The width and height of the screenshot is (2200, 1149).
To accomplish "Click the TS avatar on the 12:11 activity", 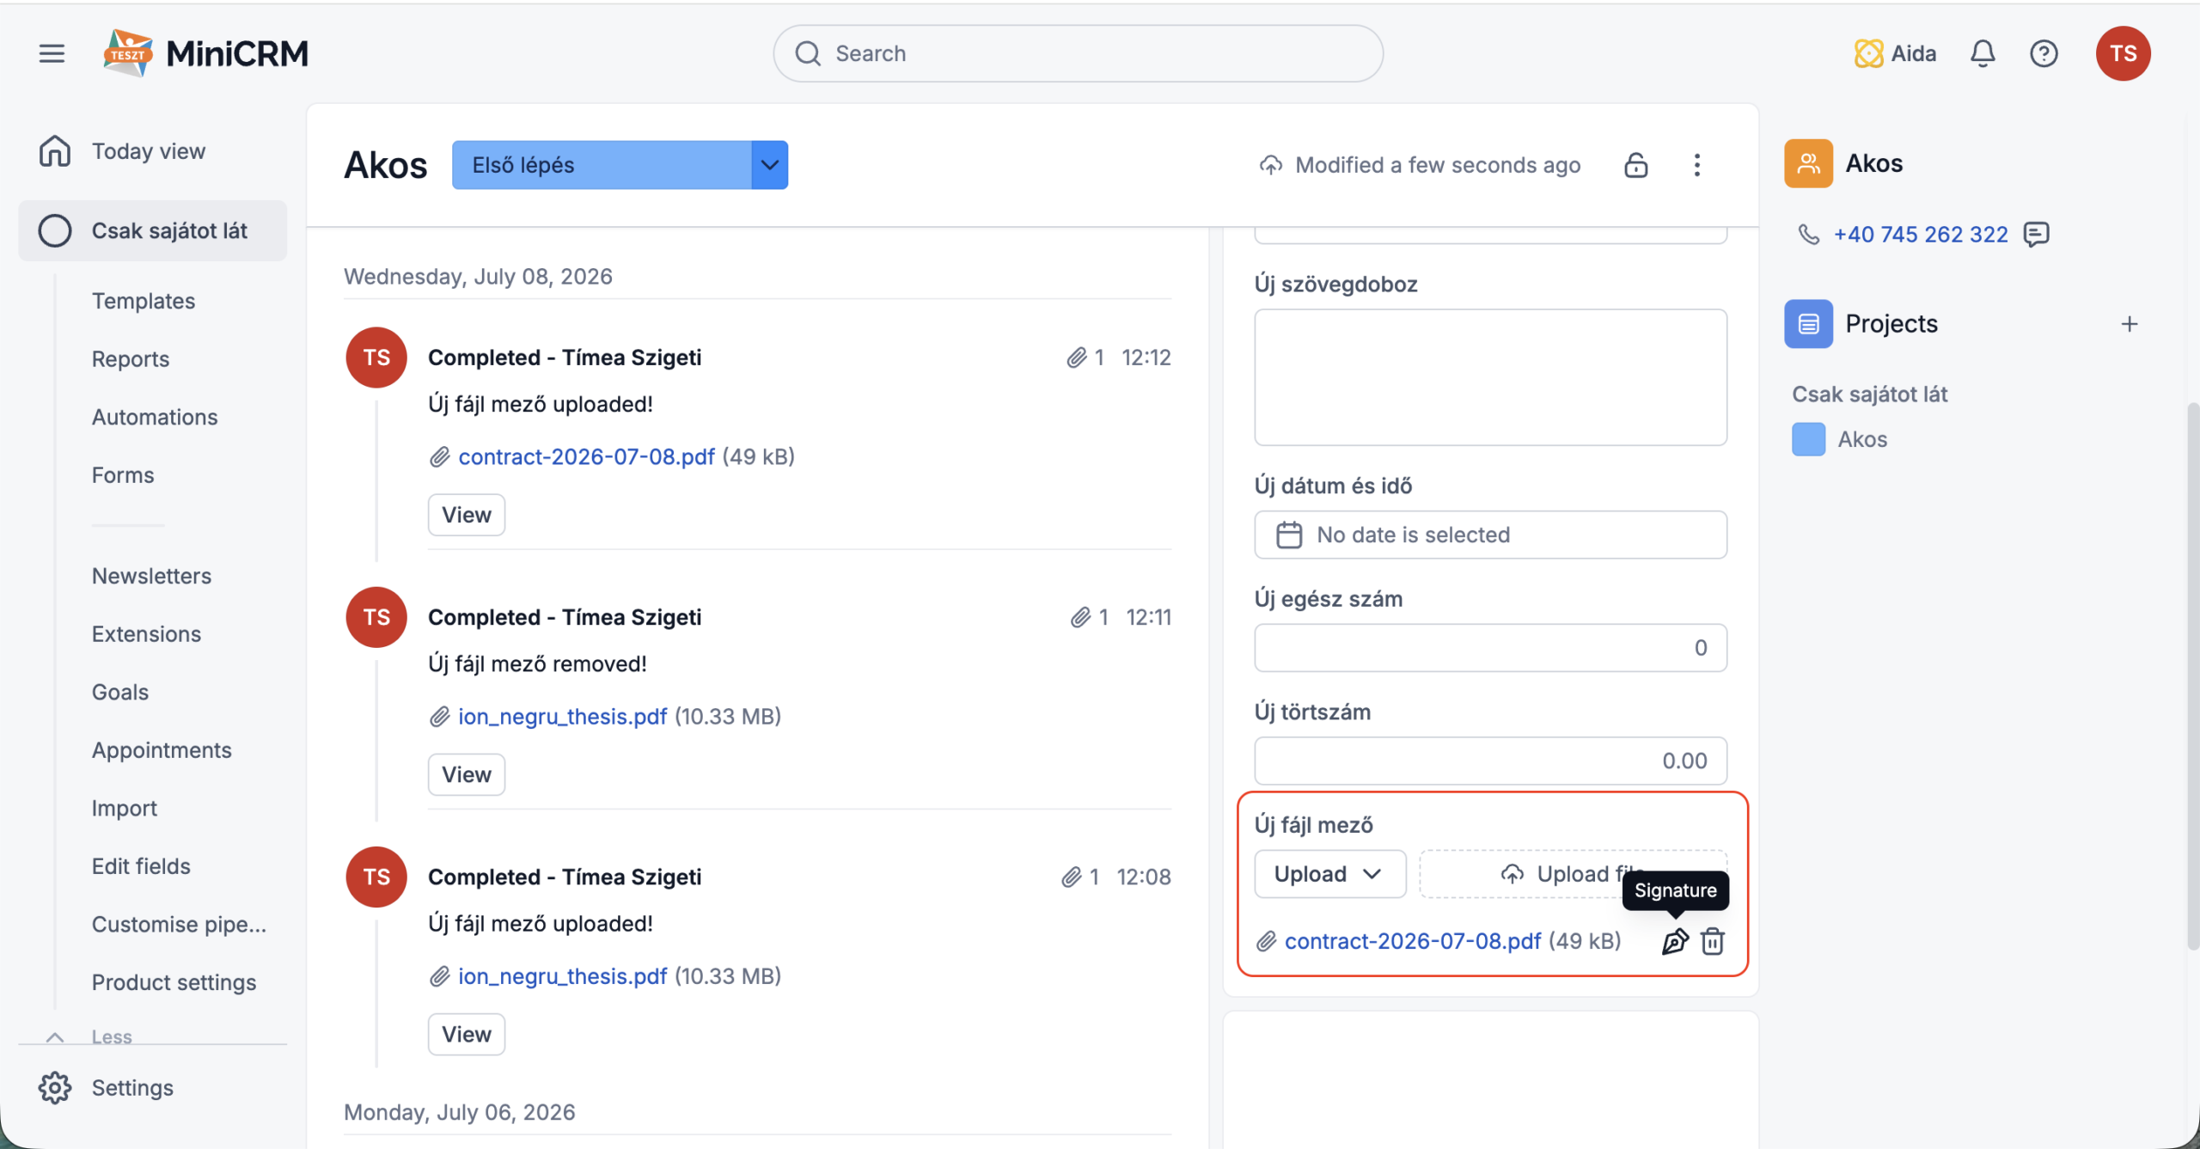I will coord(376,617).
